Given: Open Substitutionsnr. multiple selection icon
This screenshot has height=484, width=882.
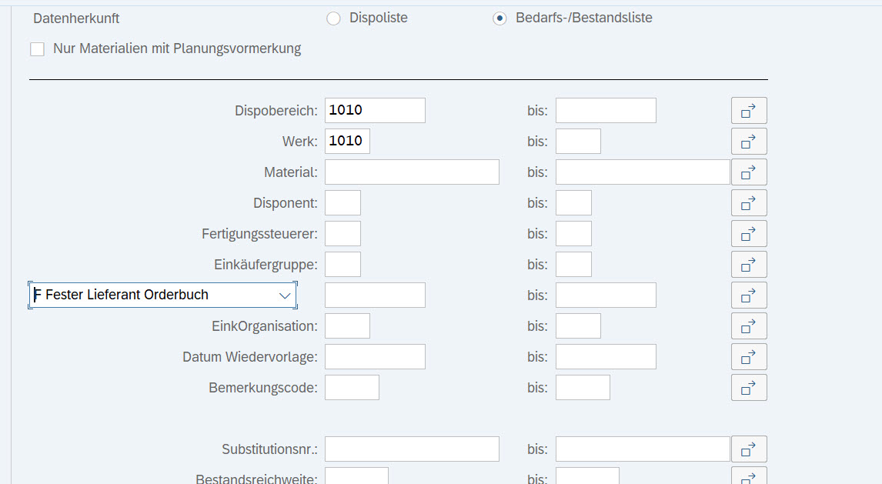Looking at the screenshot, I should (x=749, y=449).
